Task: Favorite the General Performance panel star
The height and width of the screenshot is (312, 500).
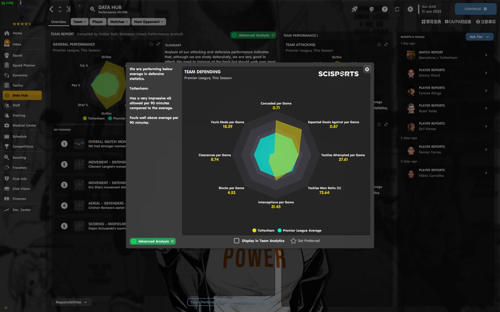Action: point(152,44)
